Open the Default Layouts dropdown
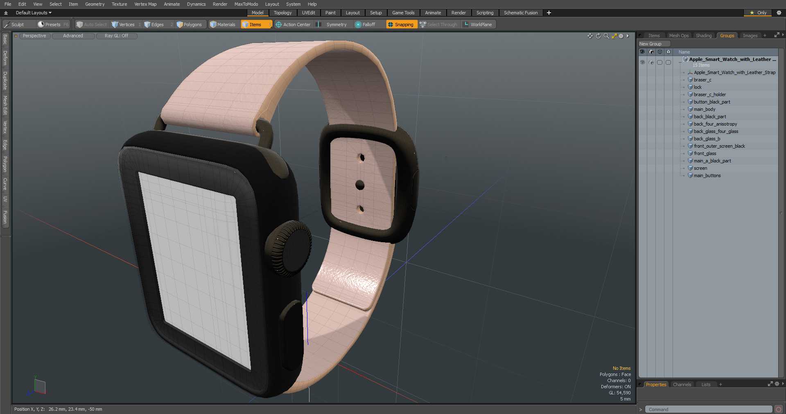The height and width of the screenshot is (414, 786). [x=34, y=13]
